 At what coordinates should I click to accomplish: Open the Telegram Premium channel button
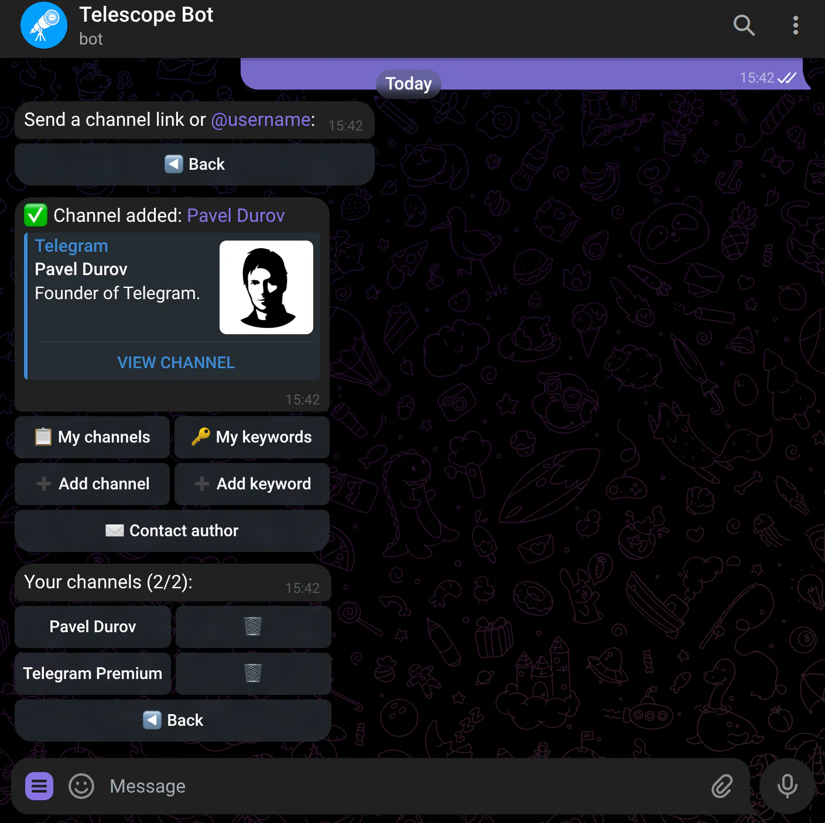click(x=93, y=673)
